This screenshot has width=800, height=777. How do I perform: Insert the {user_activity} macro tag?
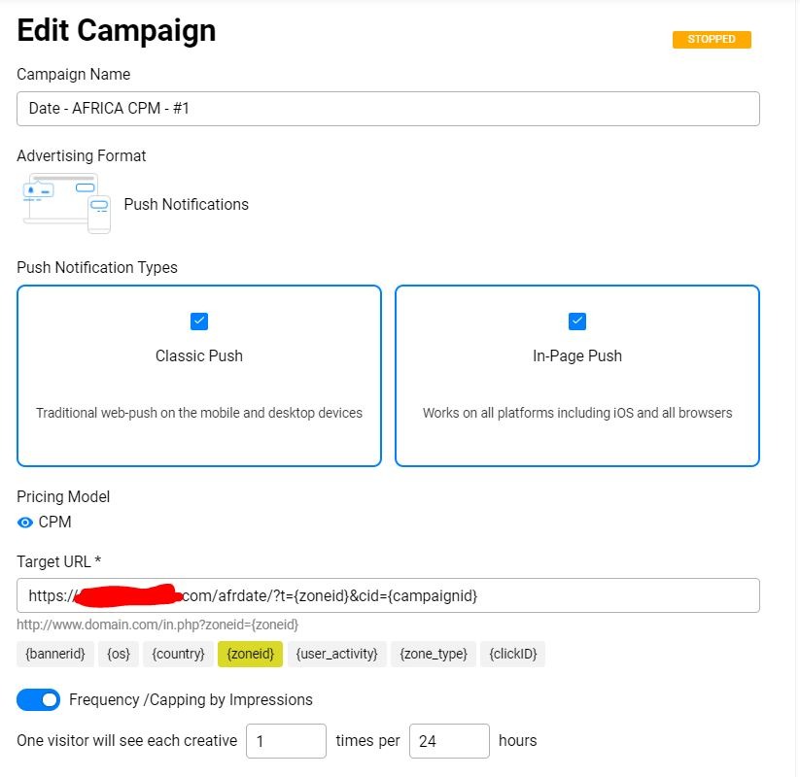(x=336, y=654)
